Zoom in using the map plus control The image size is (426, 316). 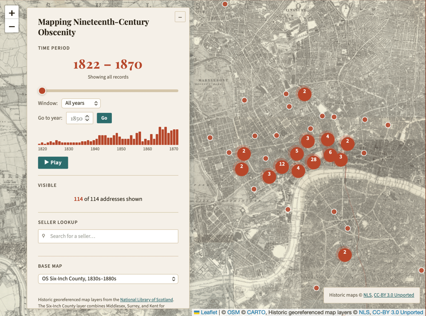[12, 12]
